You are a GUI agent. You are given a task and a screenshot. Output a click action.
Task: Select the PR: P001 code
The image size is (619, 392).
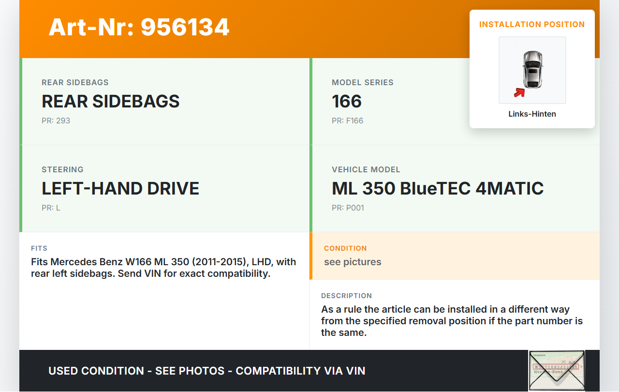click(x=348, y=208)
